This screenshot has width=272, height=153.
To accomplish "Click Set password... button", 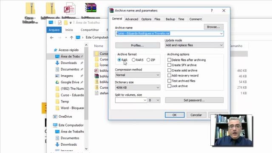I will tap(194, 100).
